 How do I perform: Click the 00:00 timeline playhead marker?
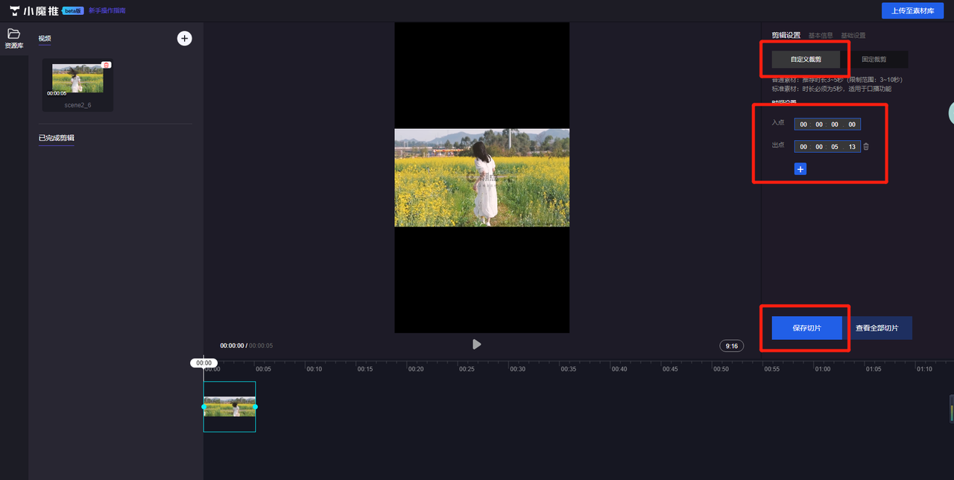(203, 363)
